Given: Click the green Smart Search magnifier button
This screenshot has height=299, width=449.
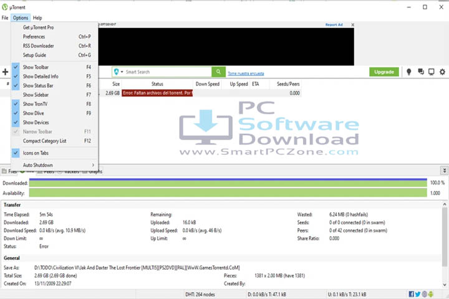Looking at the screenshot, I should [218, 72].
